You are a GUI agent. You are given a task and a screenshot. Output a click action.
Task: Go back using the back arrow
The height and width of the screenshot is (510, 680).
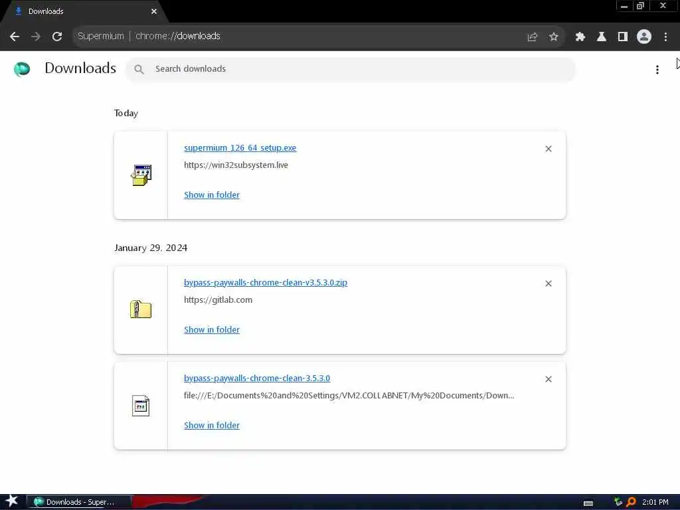15,37
